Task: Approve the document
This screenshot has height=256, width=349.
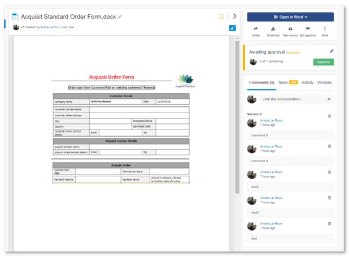Action: click(x=323, y=62)
